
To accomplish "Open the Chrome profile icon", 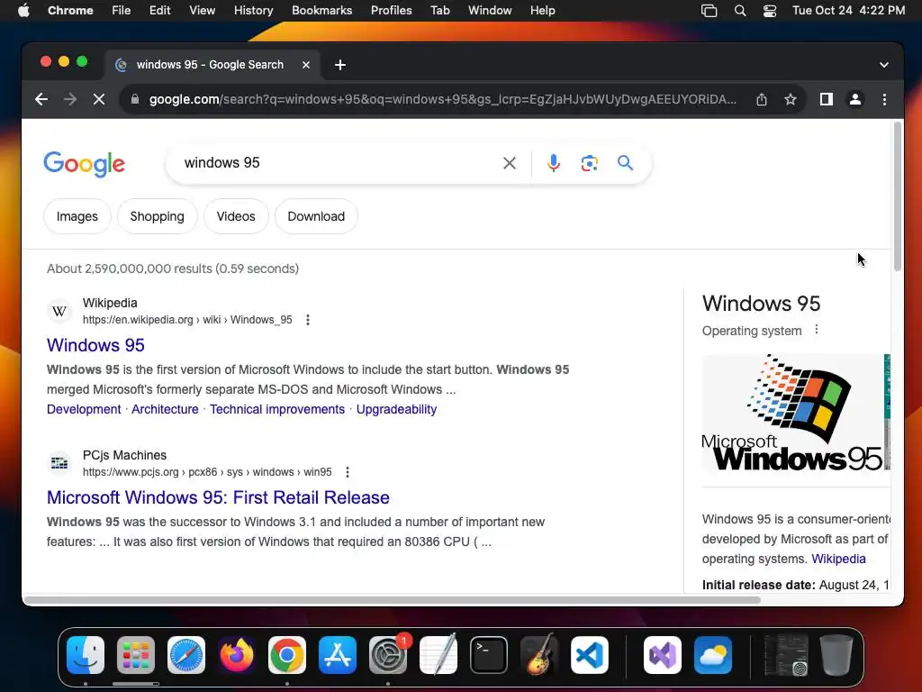I will [855, 99].
